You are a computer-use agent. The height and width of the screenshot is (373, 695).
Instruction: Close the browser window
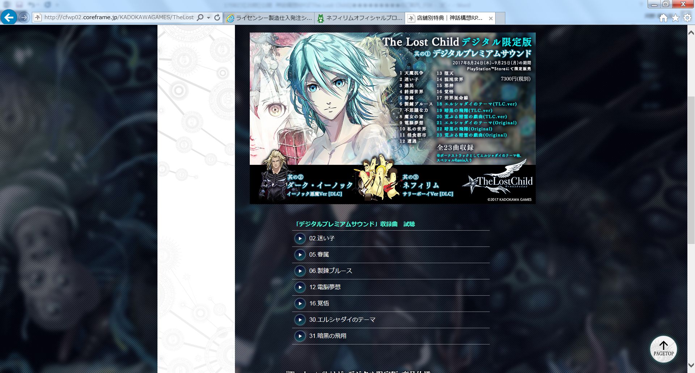pos(683,4)
